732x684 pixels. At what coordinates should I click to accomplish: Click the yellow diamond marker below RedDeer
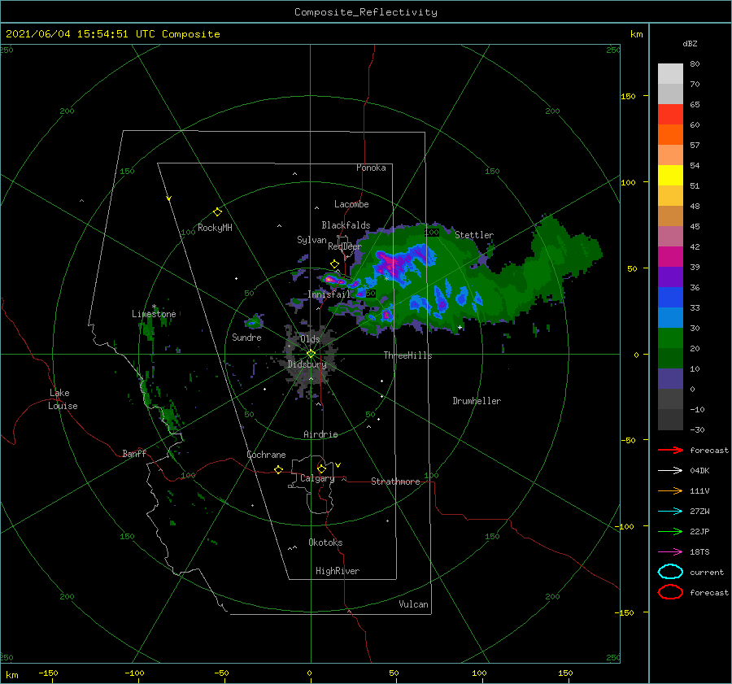coord(335,264)
